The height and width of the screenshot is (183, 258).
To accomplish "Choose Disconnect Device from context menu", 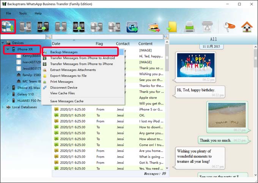I will [x=83, y=88].
